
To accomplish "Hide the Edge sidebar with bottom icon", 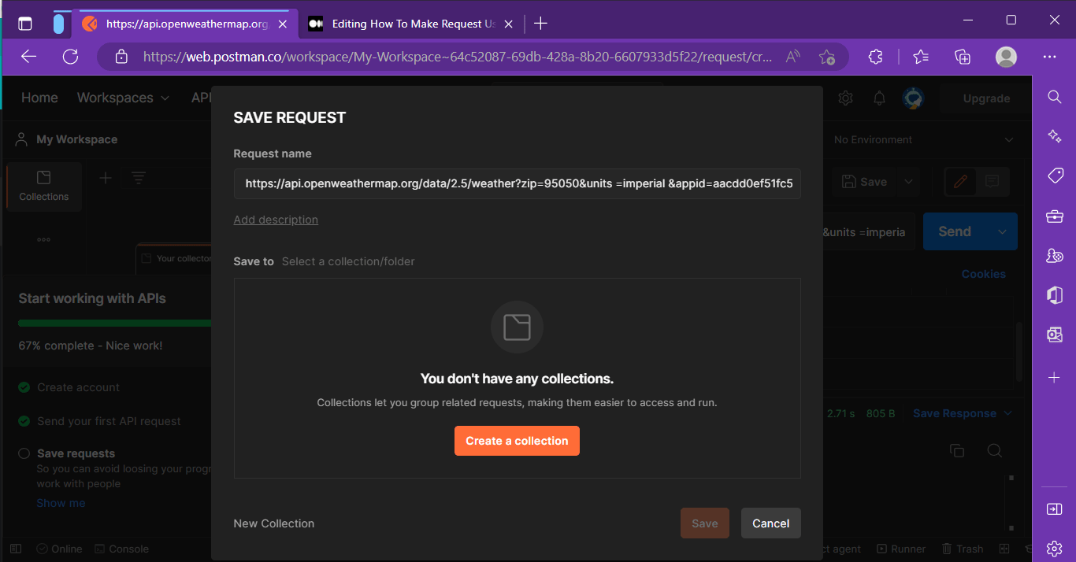I will (1055, 509).
